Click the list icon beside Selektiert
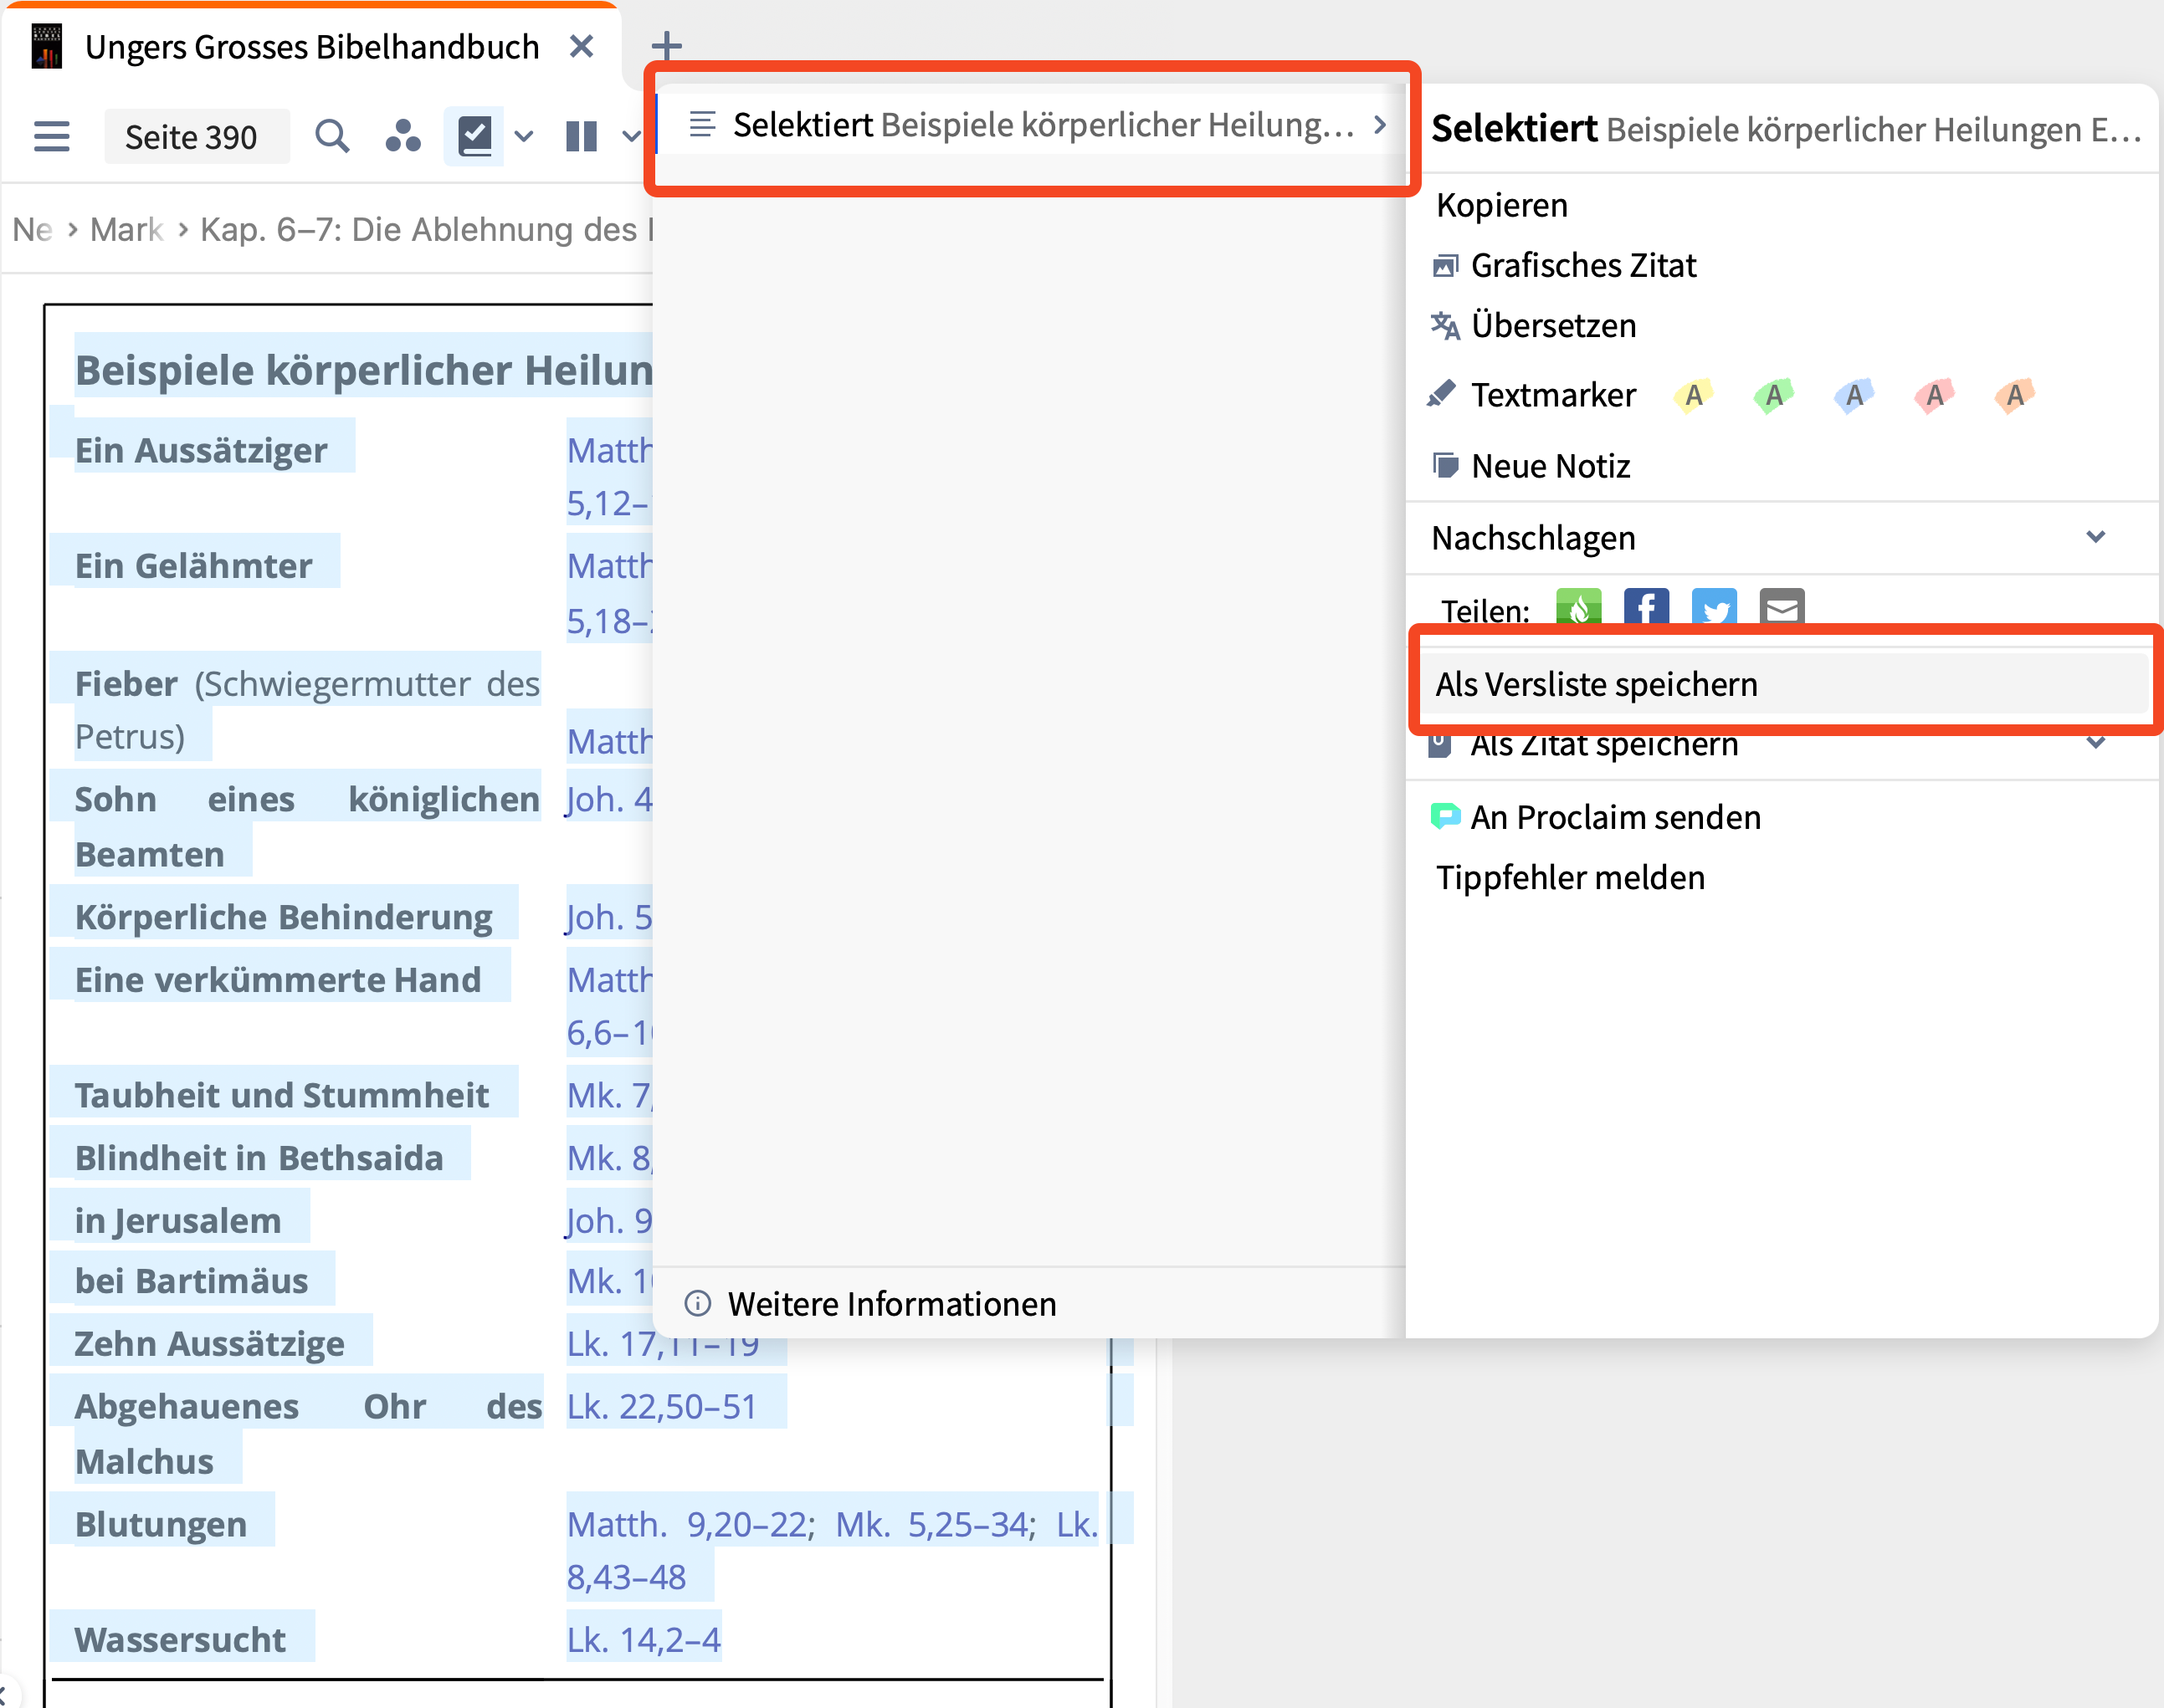The height and width of the screenshot is (1708, 2164). tap(702, 124)
